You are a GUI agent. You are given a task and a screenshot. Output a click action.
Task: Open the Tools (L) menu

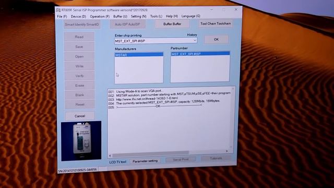[x=156, y=16]
